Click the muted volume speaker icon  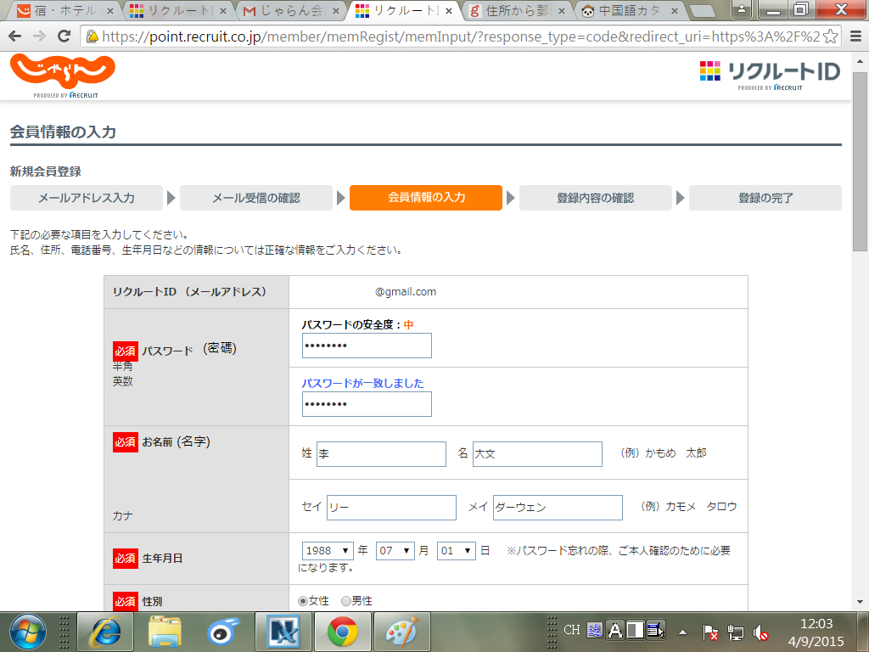coord(760,632)
